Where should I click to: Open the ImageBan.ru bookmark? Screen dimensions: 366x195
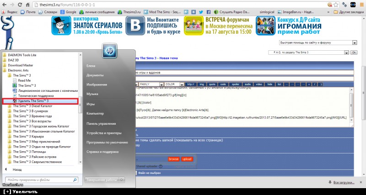[295, 12]
